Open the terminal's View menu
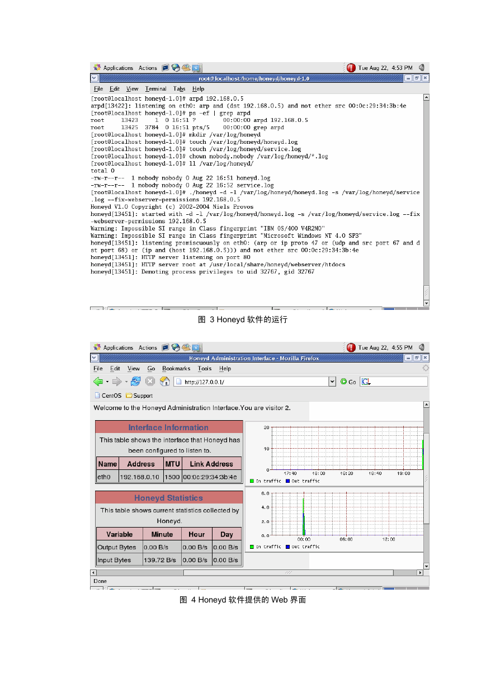The height and width of the screenshot is (687, 486). point(132,88)
